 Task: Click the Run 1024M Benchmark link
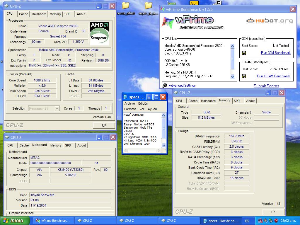coord(273,76)
